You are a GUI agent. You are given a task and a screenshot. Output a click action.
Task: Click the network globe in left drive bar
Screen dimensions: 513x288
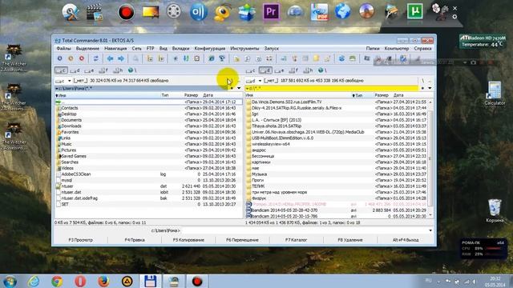[131, 70]
